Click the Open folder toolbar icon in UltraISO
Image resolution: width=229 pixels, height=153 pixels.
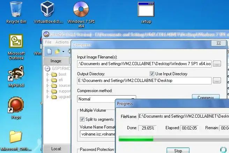[57, 51]
